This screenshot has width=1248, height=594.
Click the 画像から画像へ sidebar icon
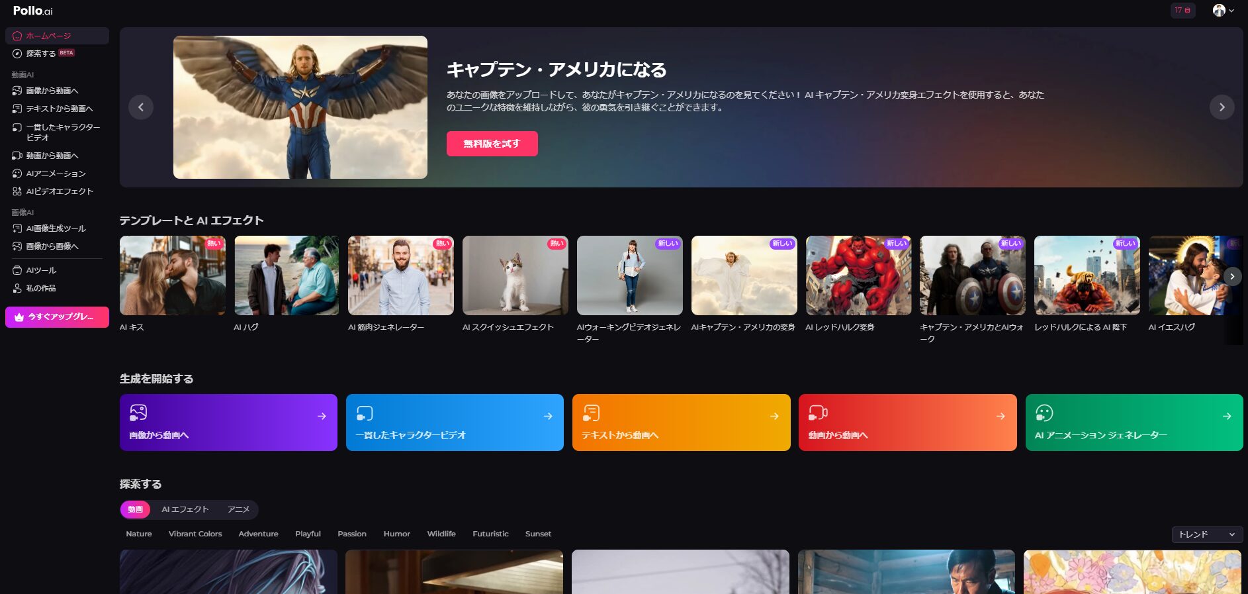17,246
